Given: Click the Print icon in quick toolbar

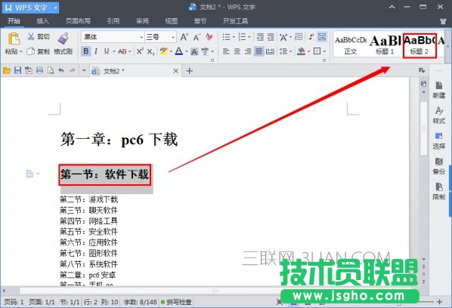Looking at the screenshot, I should pyautogui.click(x=40, y=70).
